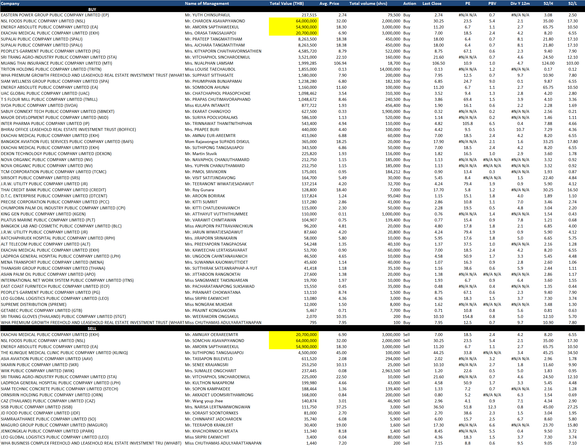This screenshot has height=446, width=585.
Task: Click the SELL section header row
Action: point(92,329)
